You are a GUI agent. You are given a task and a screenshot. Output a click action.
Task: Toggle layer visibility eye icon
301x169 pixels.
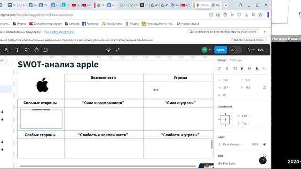264,145
